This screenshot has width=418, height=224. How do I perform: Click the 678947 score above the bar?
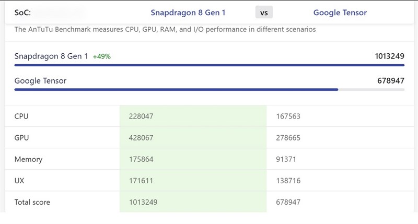391,80
